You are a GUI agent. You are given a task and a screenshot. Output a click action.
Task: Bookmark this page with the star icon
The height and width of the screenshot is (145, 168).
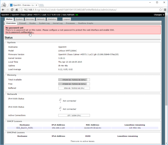[160, 10]
